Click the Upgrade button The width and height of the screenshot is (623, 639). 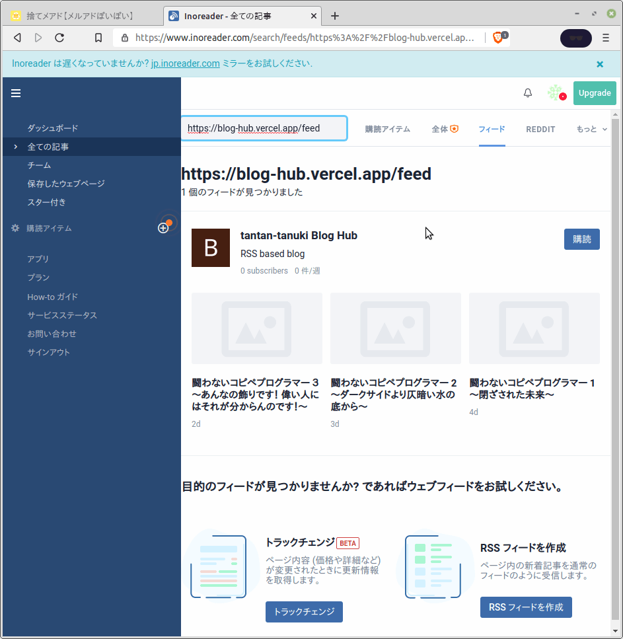click(595, 93)
